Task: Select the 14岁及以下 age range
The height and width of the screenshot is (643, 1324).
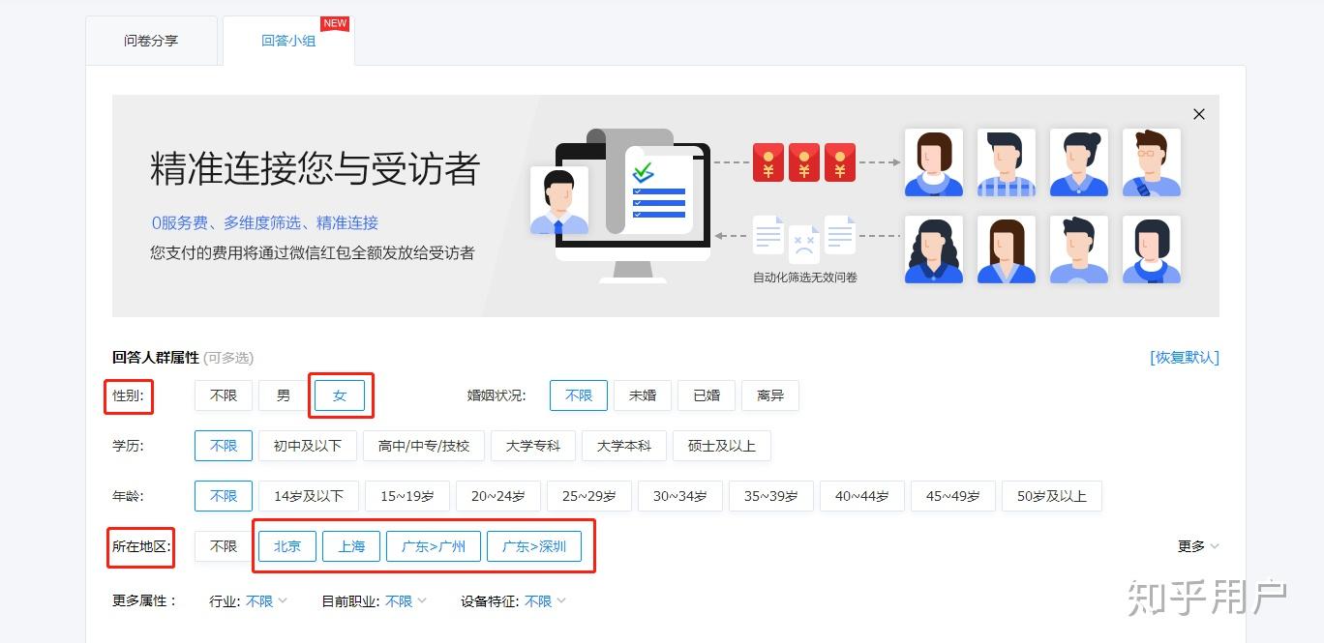Action: 309,496
